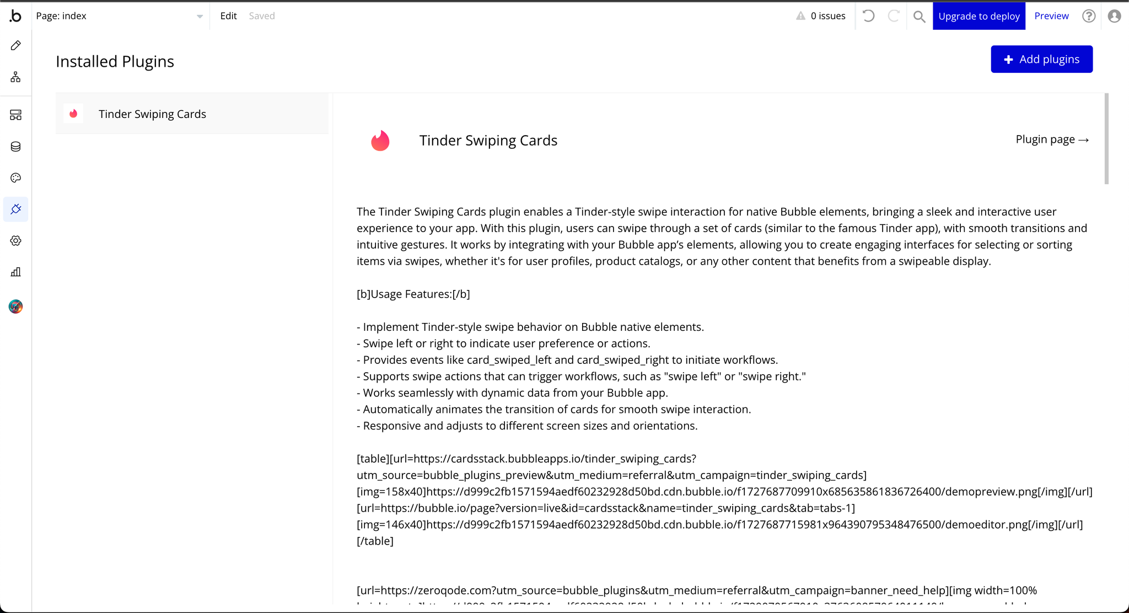Open the user account avatar icon

1114,16
